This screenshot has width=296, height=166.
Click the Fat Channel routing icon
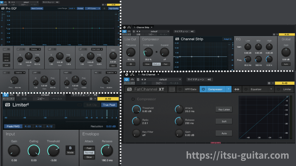pyautogui.click(x=132, y=75)
